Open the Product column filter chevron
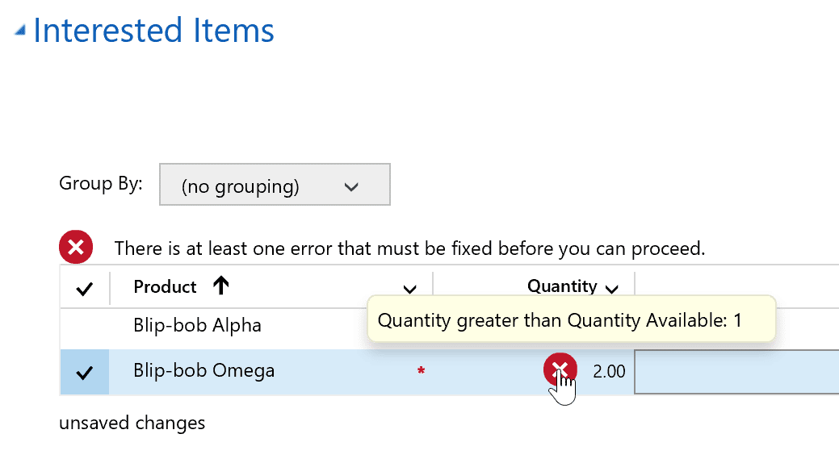839x459 pixels. coord(410,289)
